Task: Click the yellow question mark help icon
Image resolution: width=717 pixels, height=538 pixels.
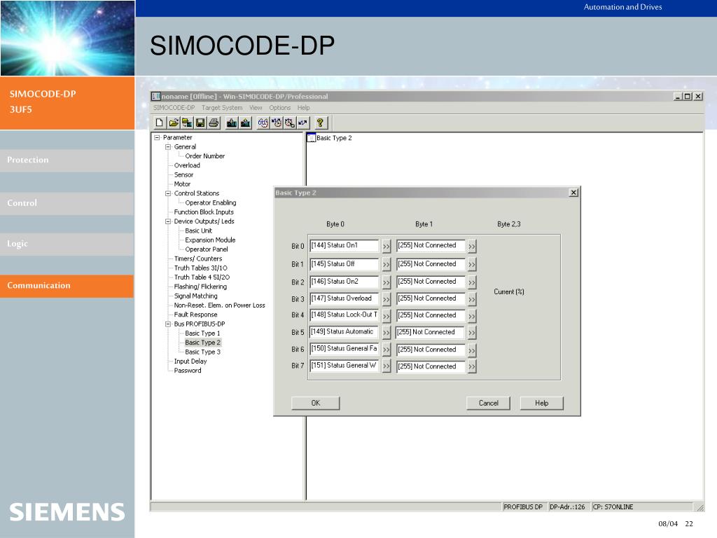Action: coord(320,123)
